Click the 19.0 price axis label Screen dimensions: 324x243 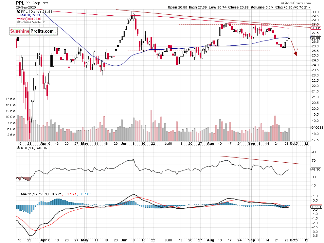pyautogui.click(x=315, y=121)
